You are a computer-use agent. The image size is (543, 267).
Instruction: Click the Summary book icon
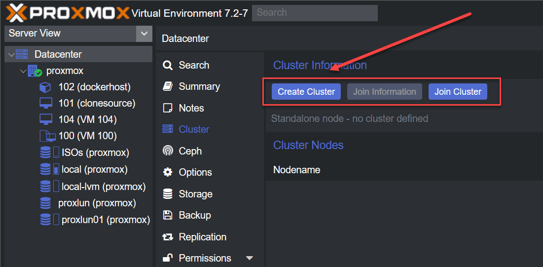[168, 86]
